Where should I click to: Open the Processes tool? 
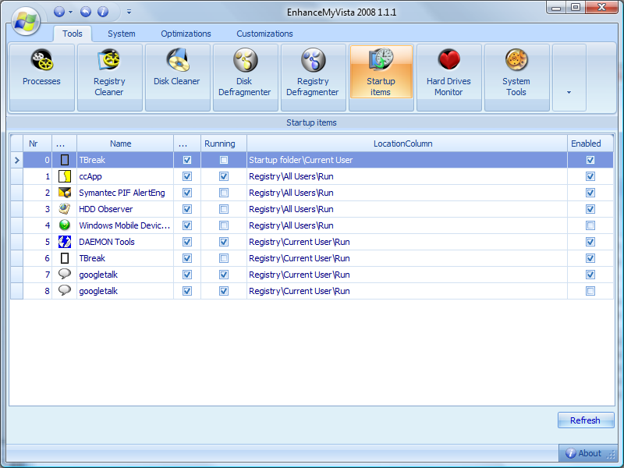click(42, 77)
